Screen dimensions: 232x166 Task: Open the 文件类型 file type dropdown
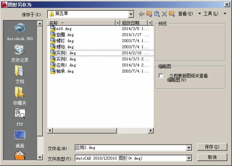click(189, 158)
